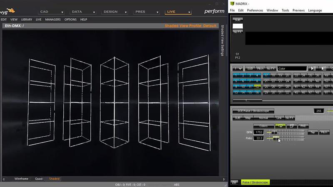Screen dimensions: 333x187
Task: Open MADRIX Previews menu
Action: point(298,10)
